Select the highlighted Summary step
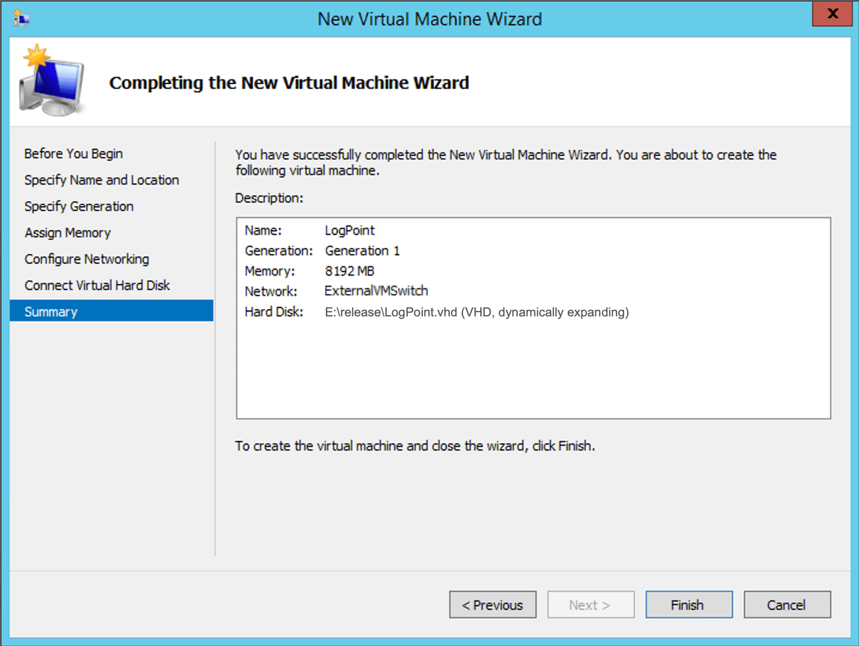 coord(51,312)
